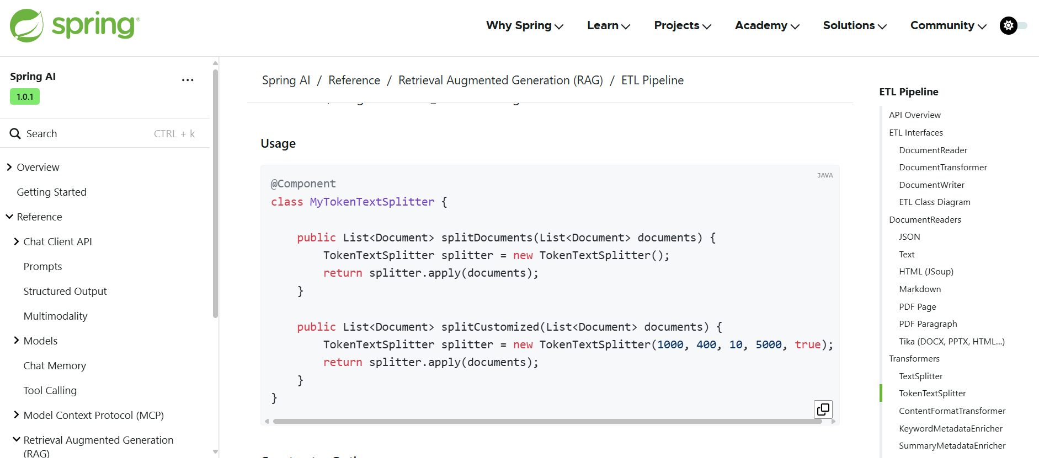The height and width of the screenshot is (458, 1039).
Task: Click the sidebar vertical scrollbar thumb
Action: pos(215,193)
